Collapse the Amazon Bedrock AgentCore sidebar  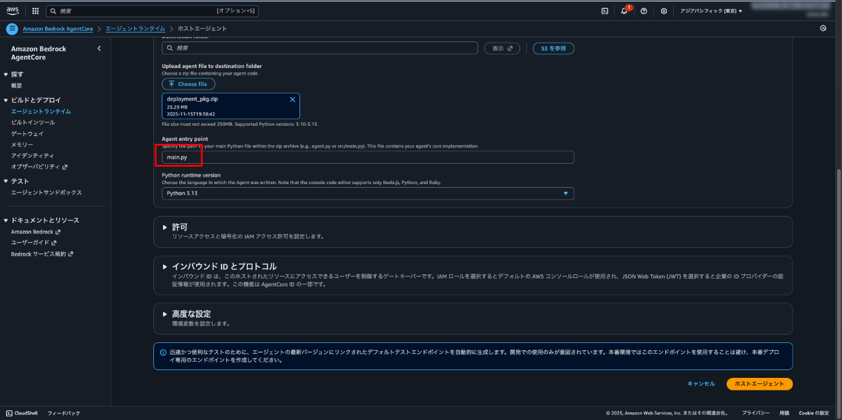pyautogui.click(x=99, y=49)
